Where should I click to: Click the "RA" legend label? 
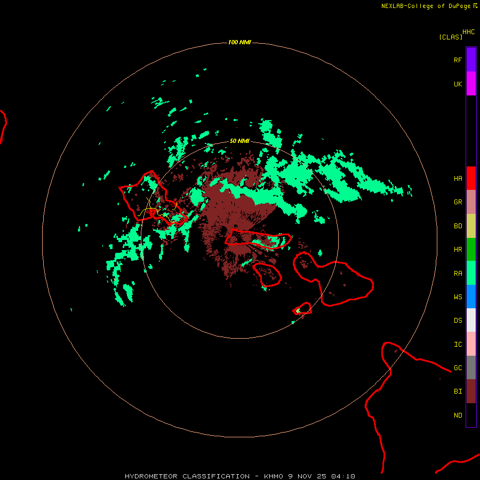click(x=458, y=274)
